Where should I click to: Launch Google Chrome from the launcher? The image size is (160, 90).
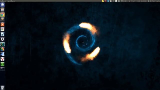pyautogui.click(x=2, y=15)
